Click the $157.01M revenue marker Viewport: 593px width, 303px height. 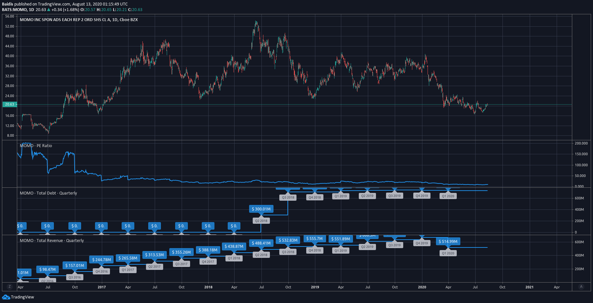point(75,265)
